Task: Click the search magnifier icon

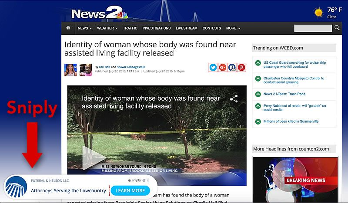Action: click(x=337, y=28)
